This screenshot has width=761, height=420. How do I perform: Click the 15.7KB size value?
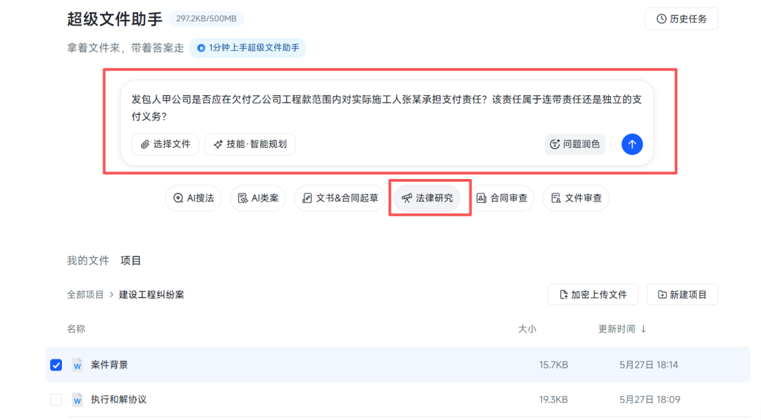(553, 364)
